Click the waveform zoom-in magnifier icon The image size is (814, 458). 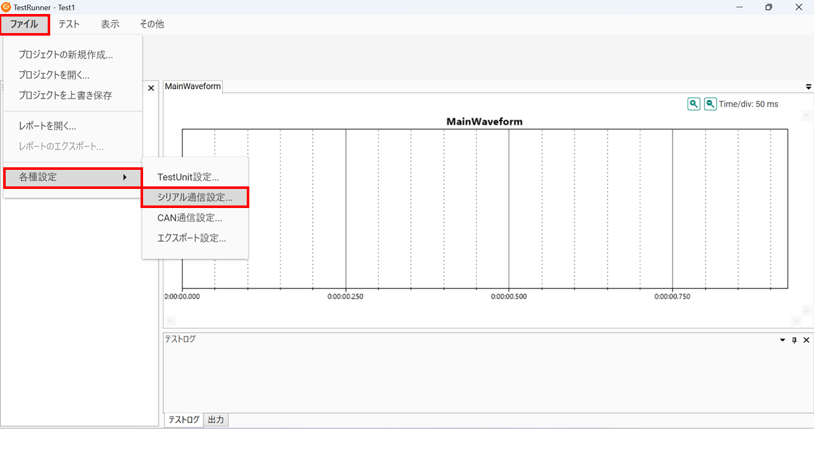694,104
